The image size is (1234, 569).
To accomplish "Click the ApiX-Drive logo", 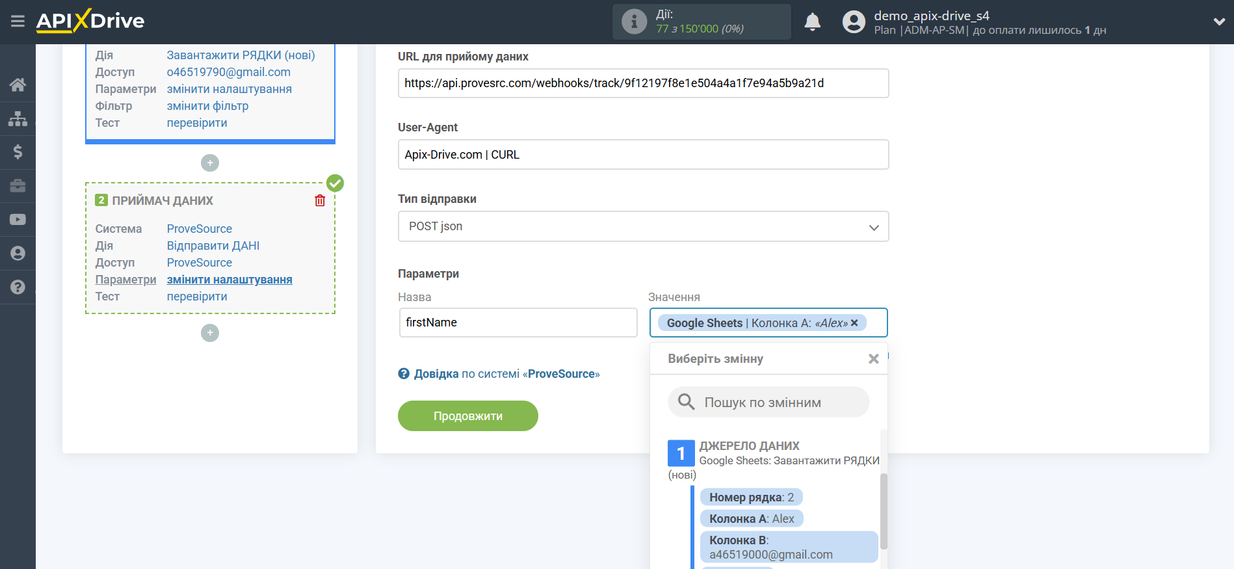I will [x=90, y=21].
